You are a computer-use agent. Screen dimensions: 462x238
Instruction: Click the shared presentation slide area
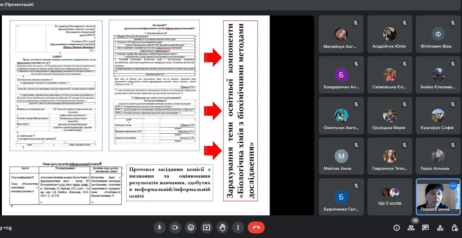(x=136, y=115)
